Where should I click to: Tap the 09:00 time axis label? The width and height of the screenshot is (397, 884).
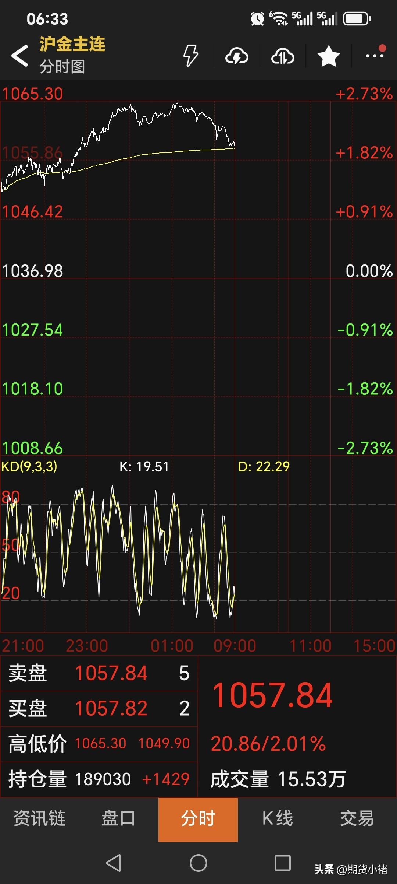[235, 646]
